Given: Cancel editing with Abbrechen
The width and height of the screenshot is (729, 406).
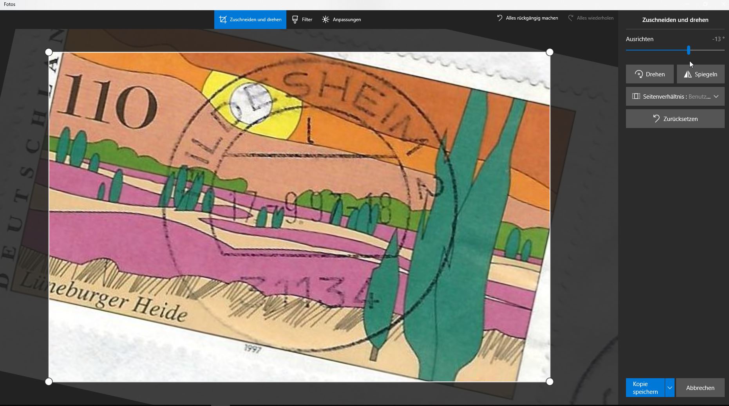Looking at the screenshot, I should [x=700, y=388].
